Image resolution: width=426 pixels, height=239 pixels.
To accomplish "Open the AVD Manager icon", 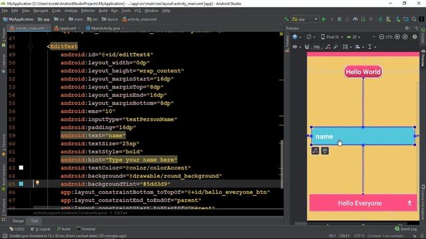I will (388, 19).
